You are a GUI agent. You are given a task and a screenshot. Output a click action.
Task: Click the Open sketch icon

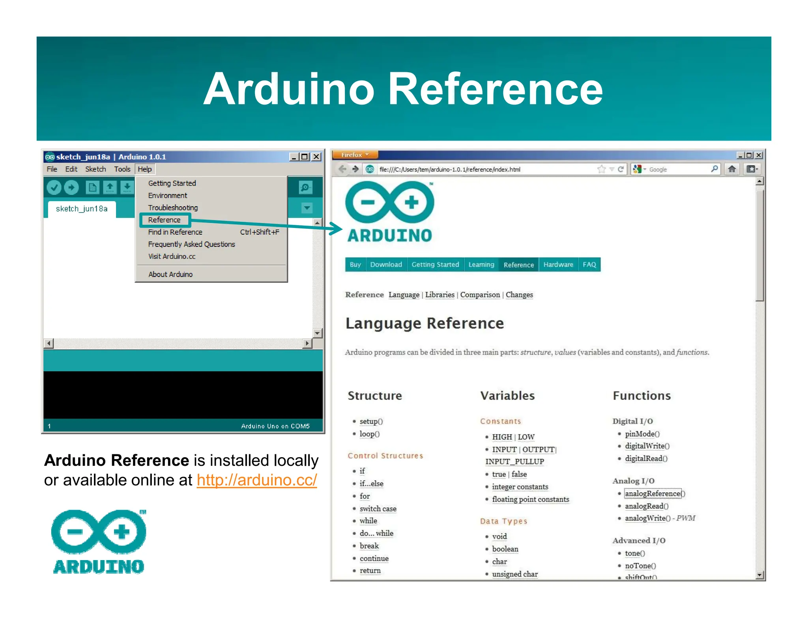110,187
